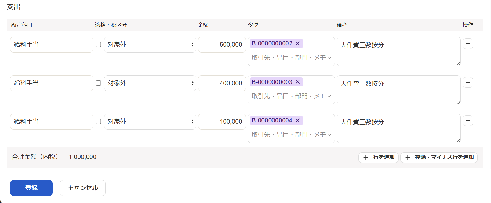491x203 pixels.
Task: Click the キャンセル button
Action: click(83, 188)
